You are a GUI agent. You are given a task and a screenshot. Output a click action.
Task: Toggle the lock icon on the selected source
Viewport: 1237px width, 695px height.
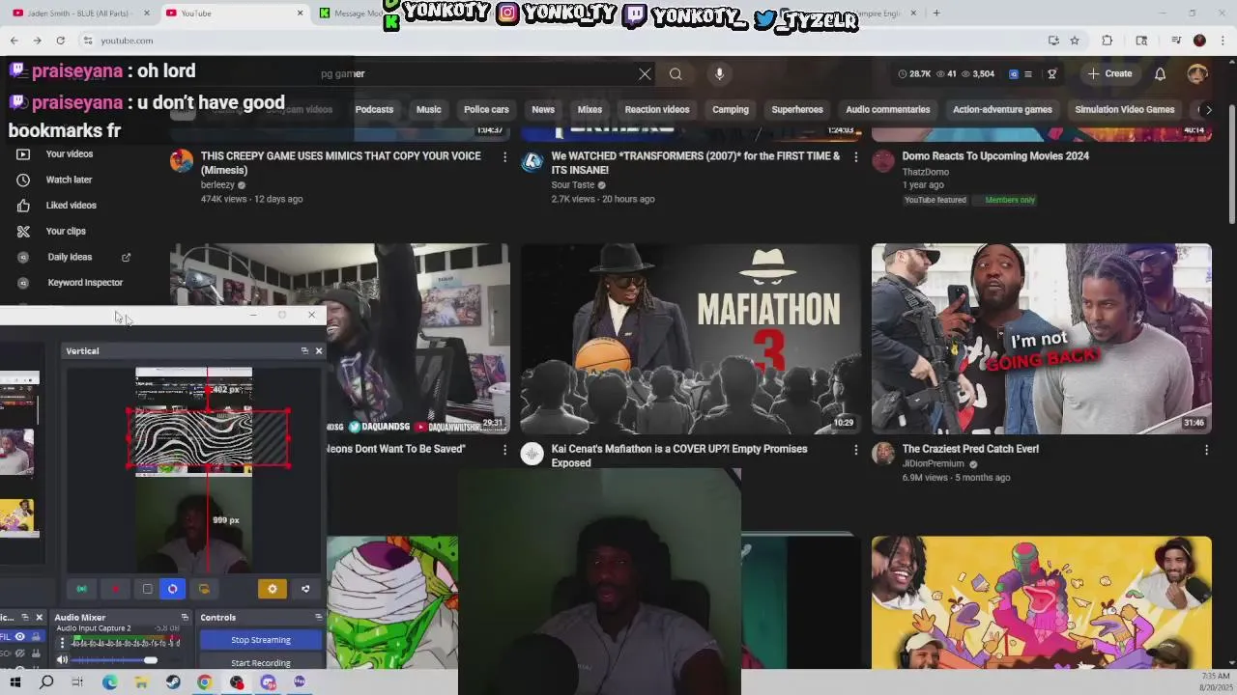37,636
